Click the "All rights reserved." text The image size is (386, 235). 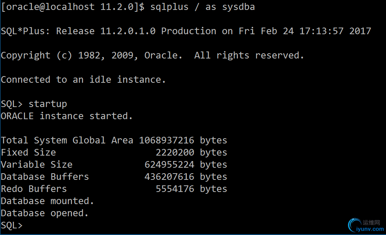tap(249, 56)
